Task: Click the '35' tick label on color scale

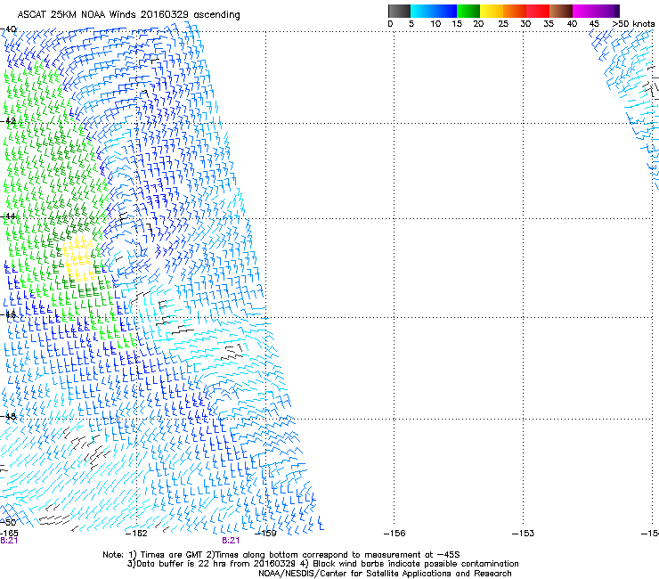Action: coord(549,24)
